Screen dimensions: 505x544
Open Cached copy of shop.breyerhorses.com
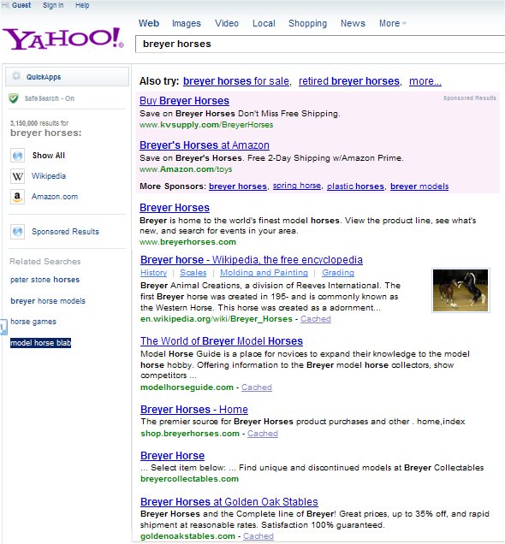pos(263,434)
